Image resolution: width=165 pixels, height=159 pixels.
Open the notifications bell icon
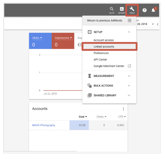click(x=153, y=10)
